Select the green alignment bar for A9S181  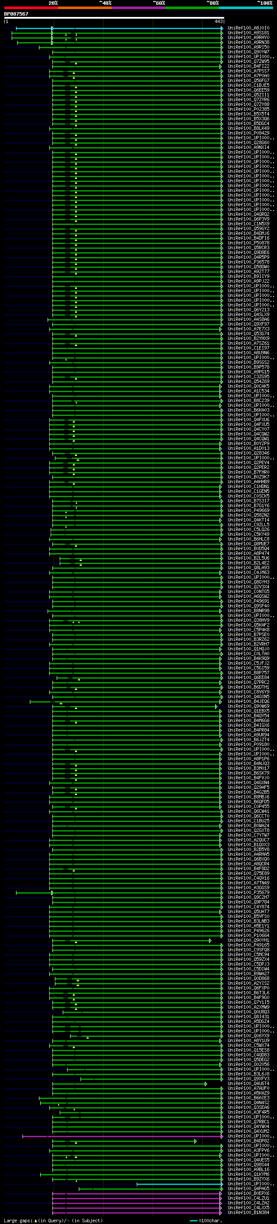pos(117,33)
